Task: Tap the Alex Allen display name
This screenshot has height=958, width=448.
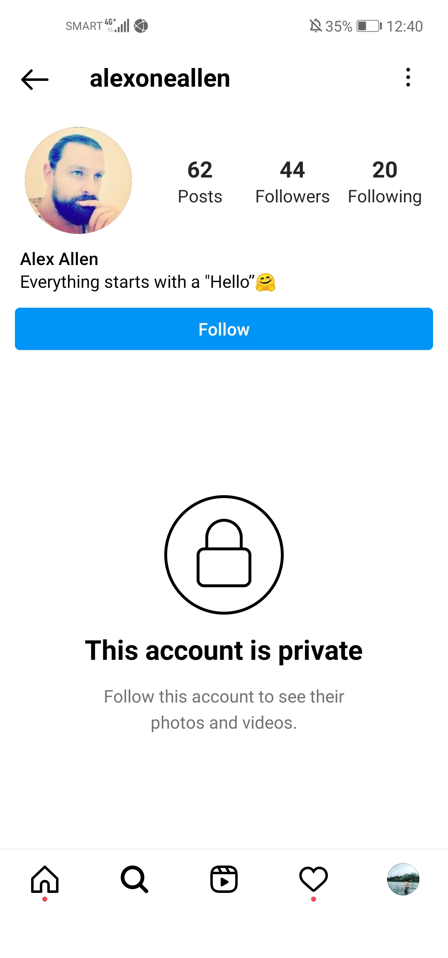Action: tap(59, 259)
